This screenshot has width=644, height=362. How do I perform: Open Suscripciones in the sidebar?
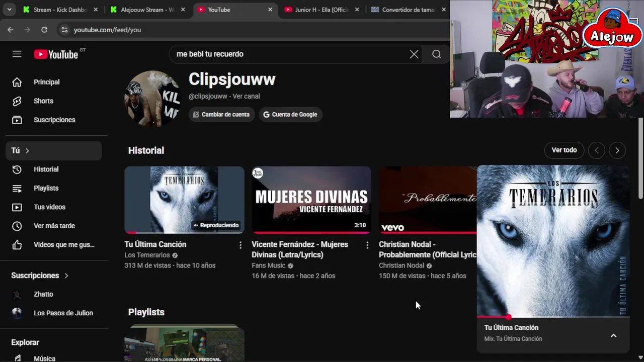click(x=54, y=120)
